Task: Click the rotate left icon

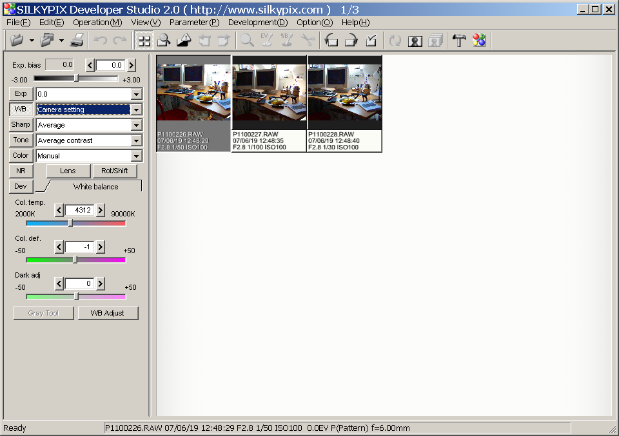Action: pos(331,41)
